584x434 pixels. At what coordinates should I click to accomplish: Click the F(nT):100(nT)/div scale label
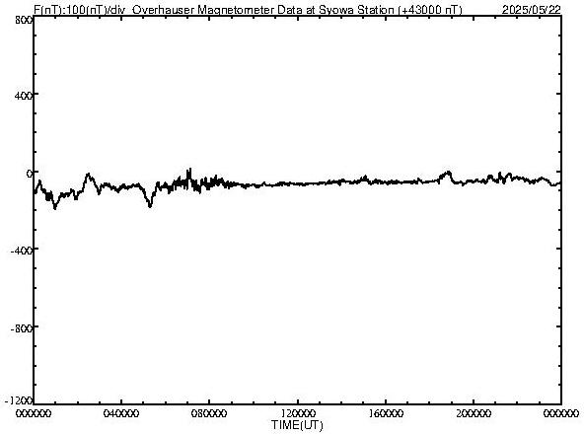80,9
